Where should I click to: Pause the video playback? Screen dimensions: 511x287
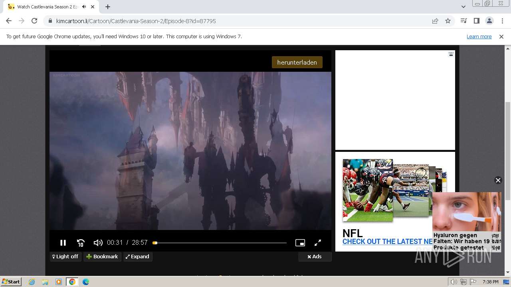pos(63,243)
